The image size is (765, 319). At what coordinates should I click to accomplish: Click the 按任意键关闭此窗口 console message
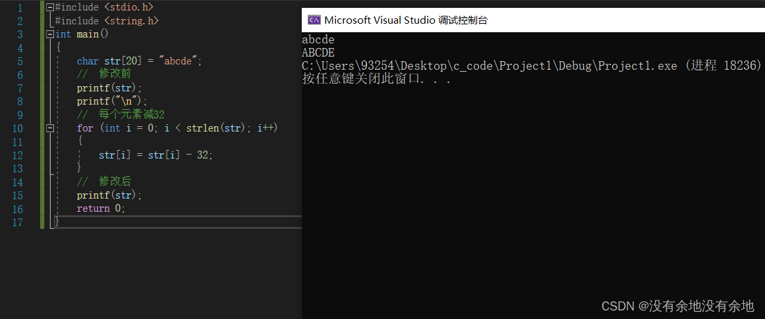click(376, 79)
